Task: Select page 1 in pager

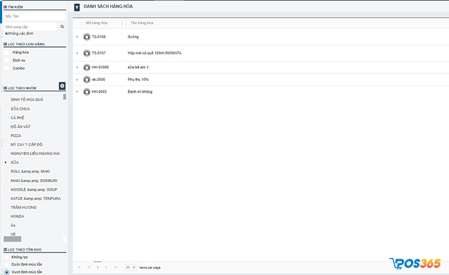Action: pos(98,268)
